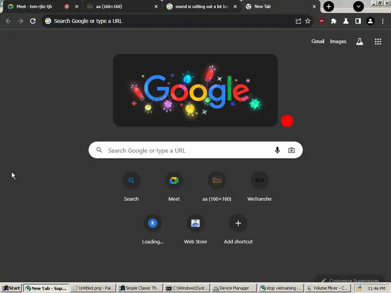The image size is (391, 293).
Task: Open the three-dot browser menu
Action: click(383, 21)
